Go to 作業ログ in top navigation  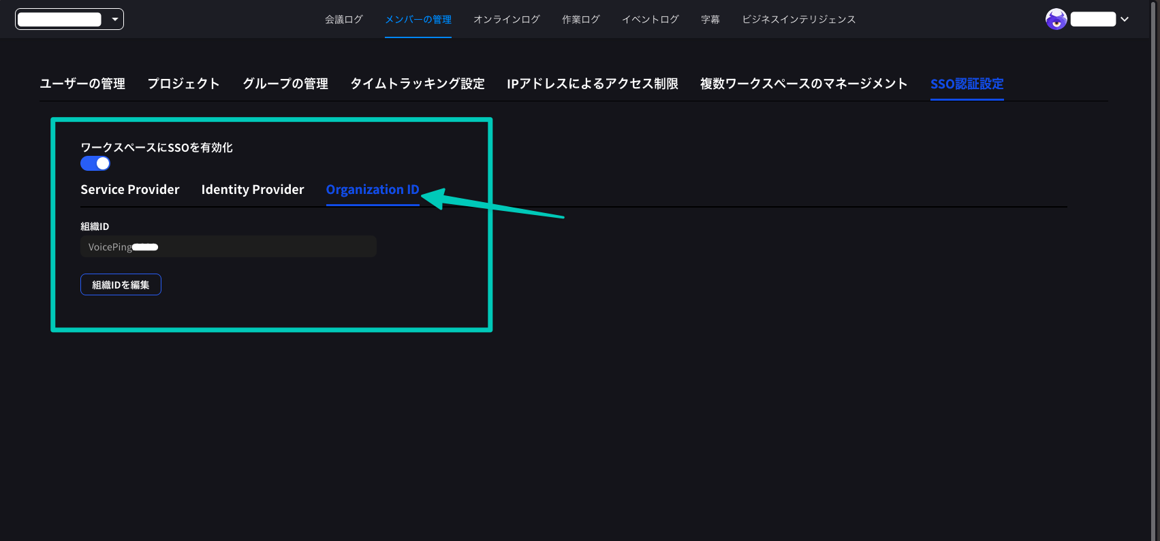(x=581, y=19)
